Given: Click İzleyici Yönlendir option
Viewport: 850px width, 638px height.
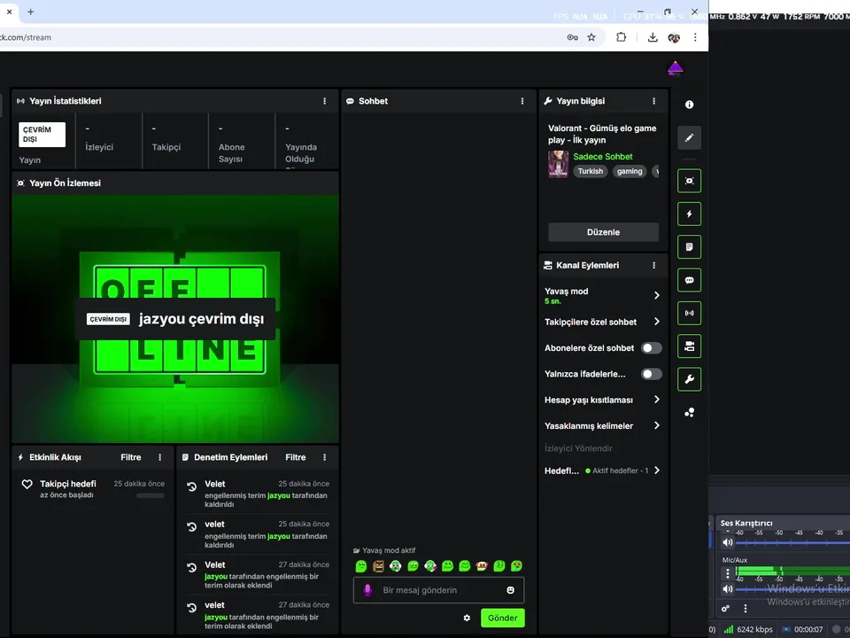Looking at the screenshot, I should pyautogui.click(x=578, y=448).
